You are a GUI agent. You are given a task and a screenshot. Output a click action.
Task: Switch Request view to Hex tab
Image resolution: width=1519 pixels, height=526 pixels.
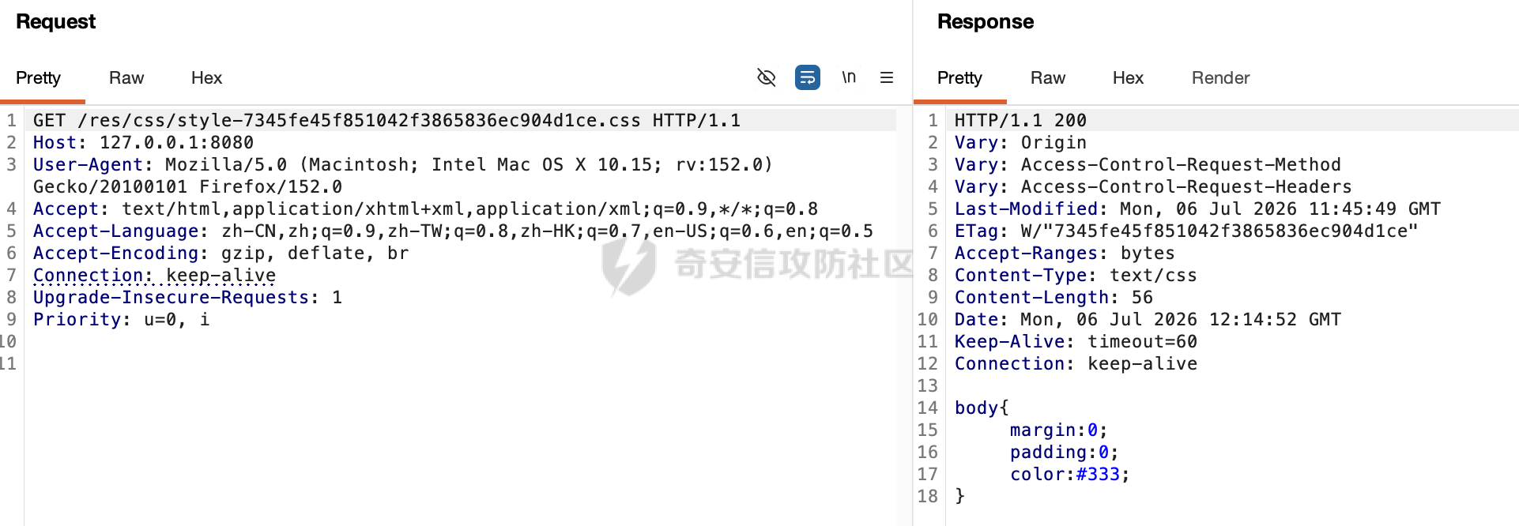(206, 77)
